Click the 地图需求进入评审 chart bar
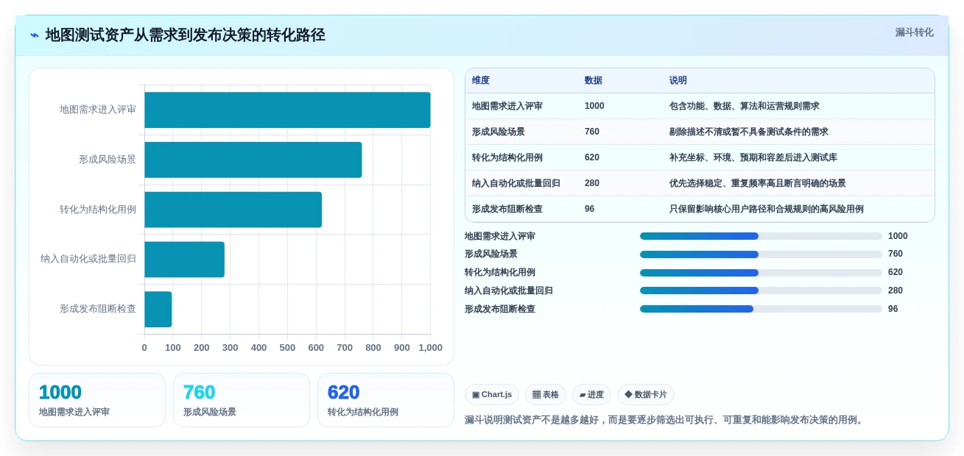The width and height of the screenshot is (964, 456). click(287, 110)
